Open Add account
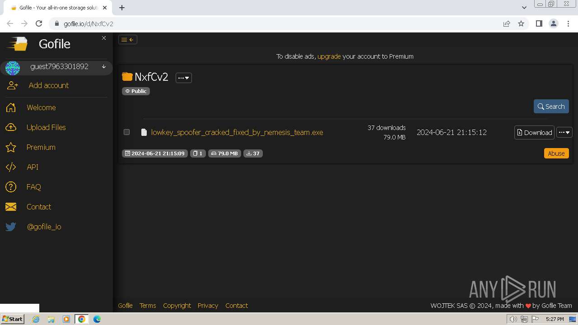The width and height of the screenshot is (578, 325). point(49,85)
